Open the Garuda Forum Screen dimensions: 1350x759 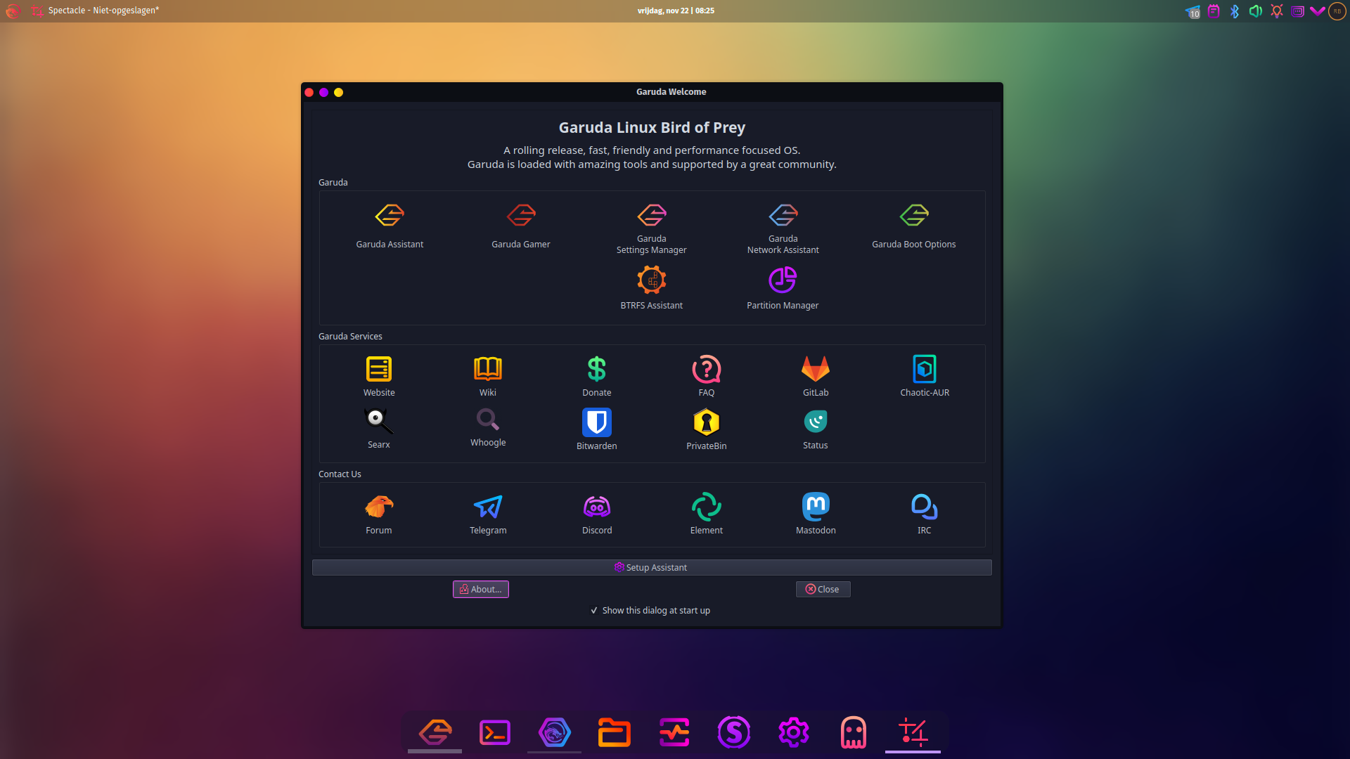pos(379,514)
